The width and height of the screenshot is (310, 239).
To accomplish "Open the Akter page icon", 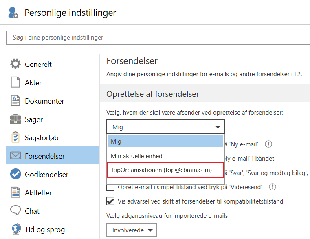I will pyautogui.click(x=15, y=82).
